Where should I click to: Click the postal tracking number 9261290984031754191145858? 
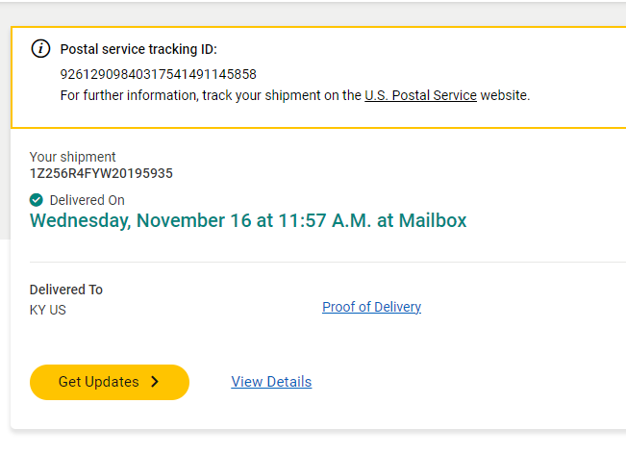tap(158, 74)
